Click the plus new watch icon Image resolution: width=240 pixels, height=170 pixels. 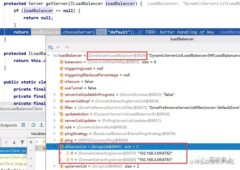click(x=31, y=142)
